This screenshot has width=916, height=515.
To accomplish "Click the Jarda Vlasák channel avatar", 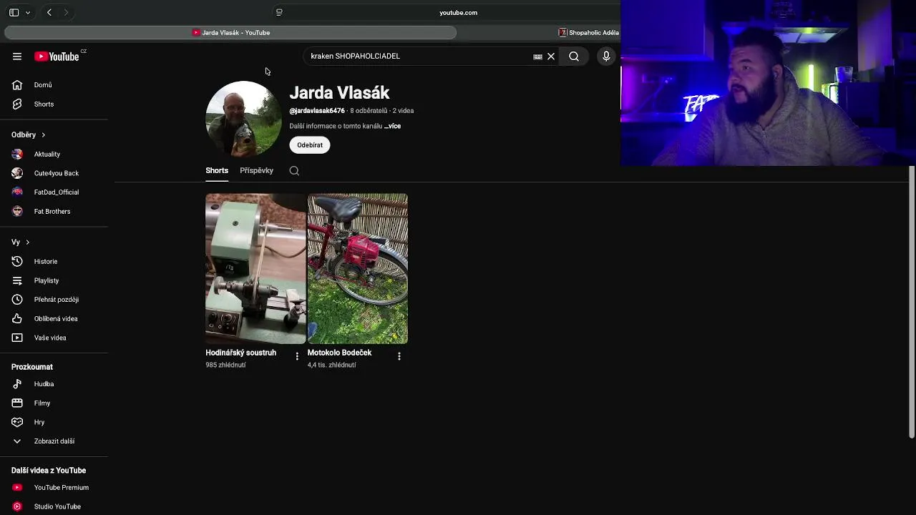I will pyautogui.click(x=243, y=119).
